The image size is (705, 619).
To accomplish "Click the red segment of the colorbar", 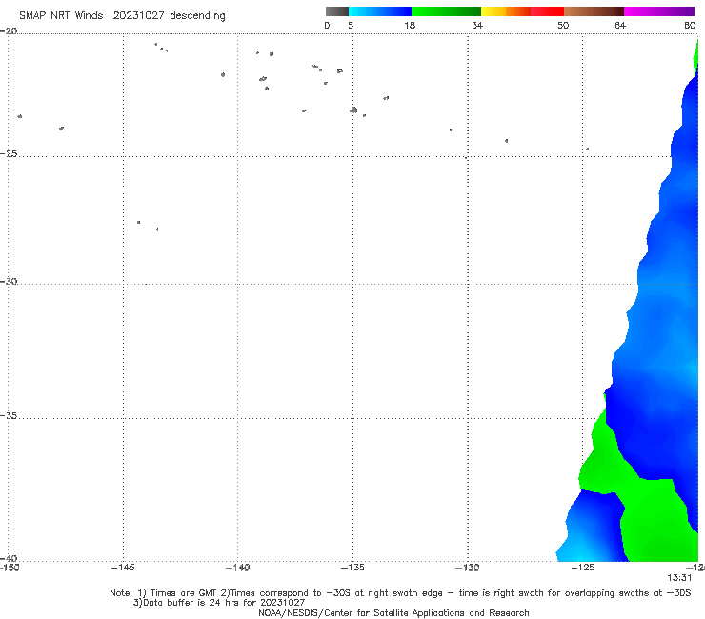I will 547,11.
